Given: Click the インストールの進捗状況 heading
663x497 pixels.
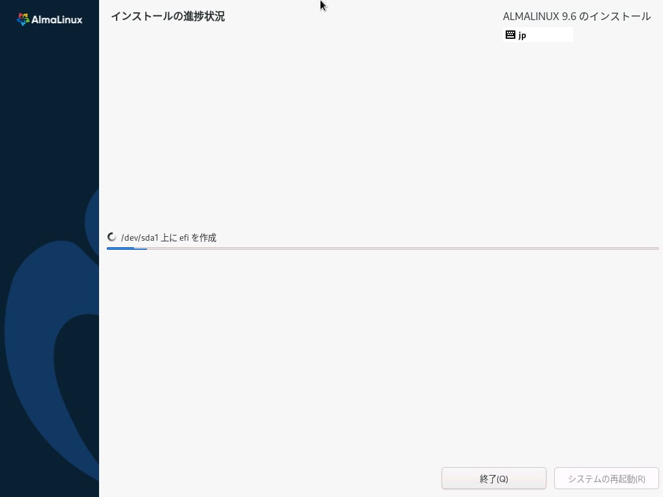Looking at the screenshot, I should (168, 16).
